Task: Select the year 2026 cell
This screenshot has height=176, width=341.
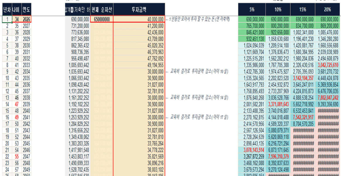Action: point(27,19)
